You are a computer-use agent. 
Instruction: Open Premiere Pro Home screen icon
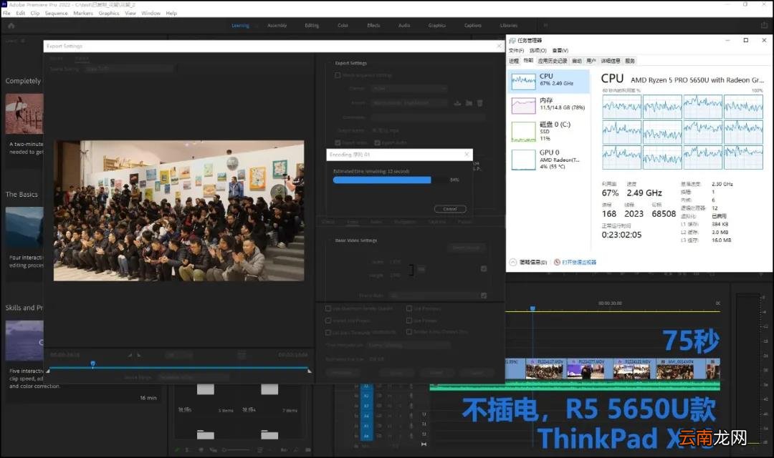pyautogui.click(x=11, y=26)
